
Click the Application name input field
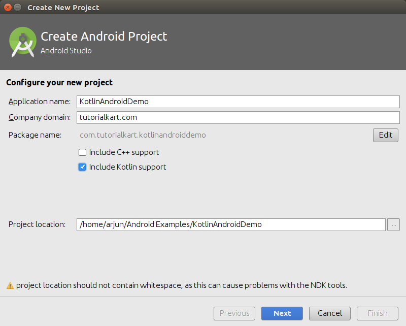[x=238, y=102]
